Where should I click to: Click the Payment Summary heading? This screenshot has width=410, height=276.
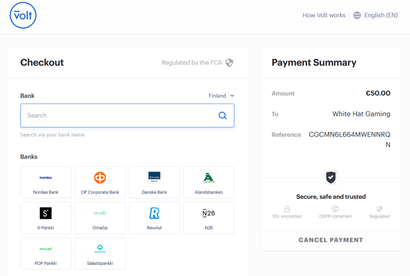click(x=314, y=63)
